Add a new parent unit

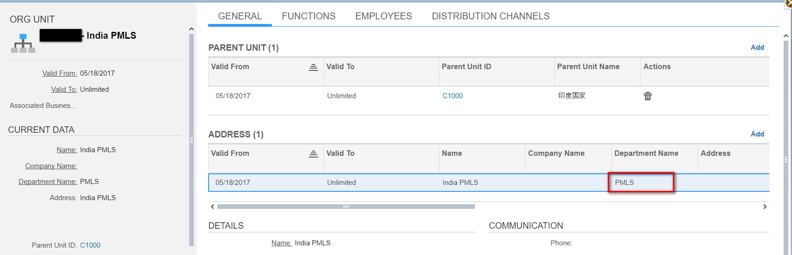click(x=757, y=47)
